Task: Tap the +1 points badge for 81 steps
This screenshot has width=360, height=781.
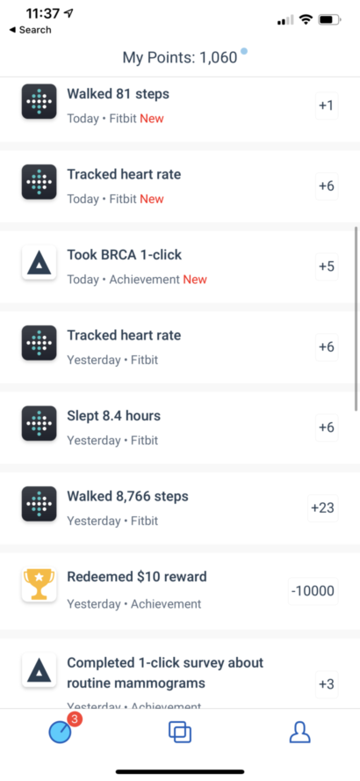Action: [327, 106]
